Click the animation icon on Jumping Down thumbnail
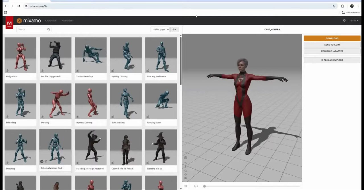This screenshot has width=364, height=190. (x=148, y=117)
